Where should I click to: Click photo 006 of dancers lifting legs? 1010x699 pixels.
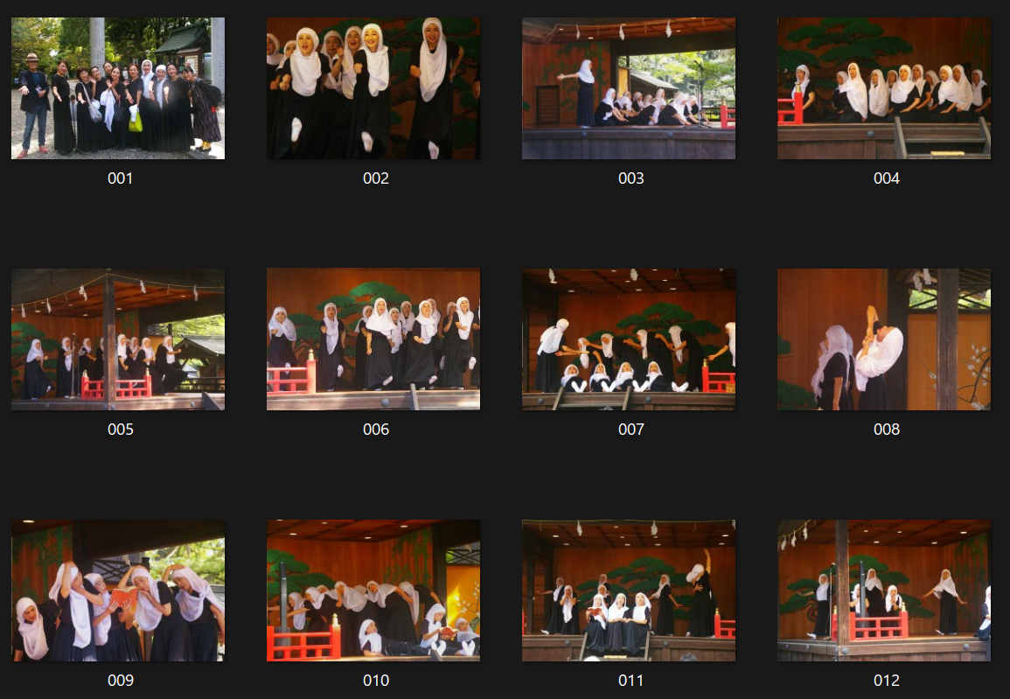pyautogui.click(x=373, y=339)
